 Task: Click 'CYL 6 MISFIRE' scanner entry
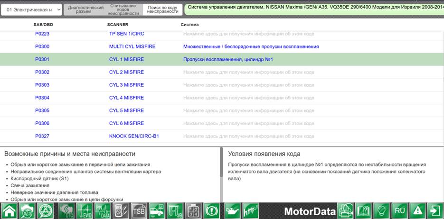[126, 123]
